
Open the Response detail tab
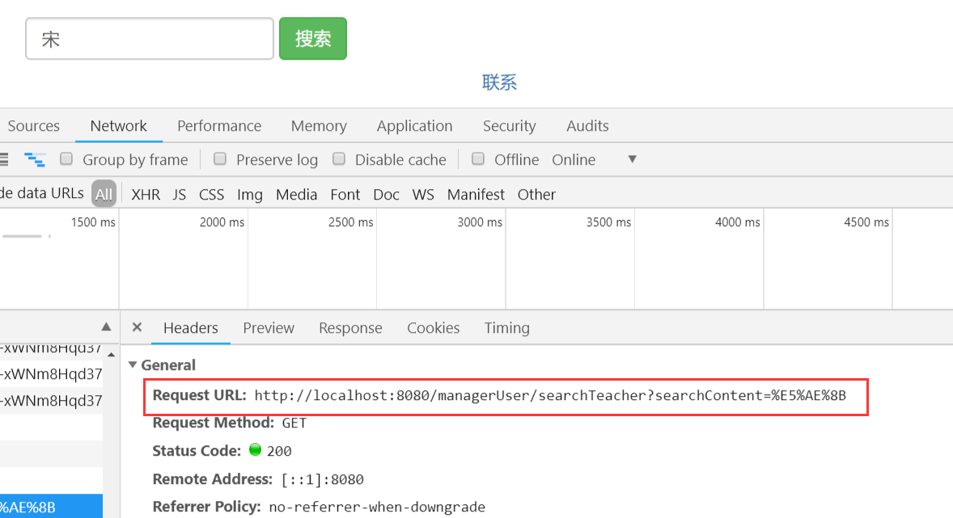pyautogui.click(x=350, y=328)
